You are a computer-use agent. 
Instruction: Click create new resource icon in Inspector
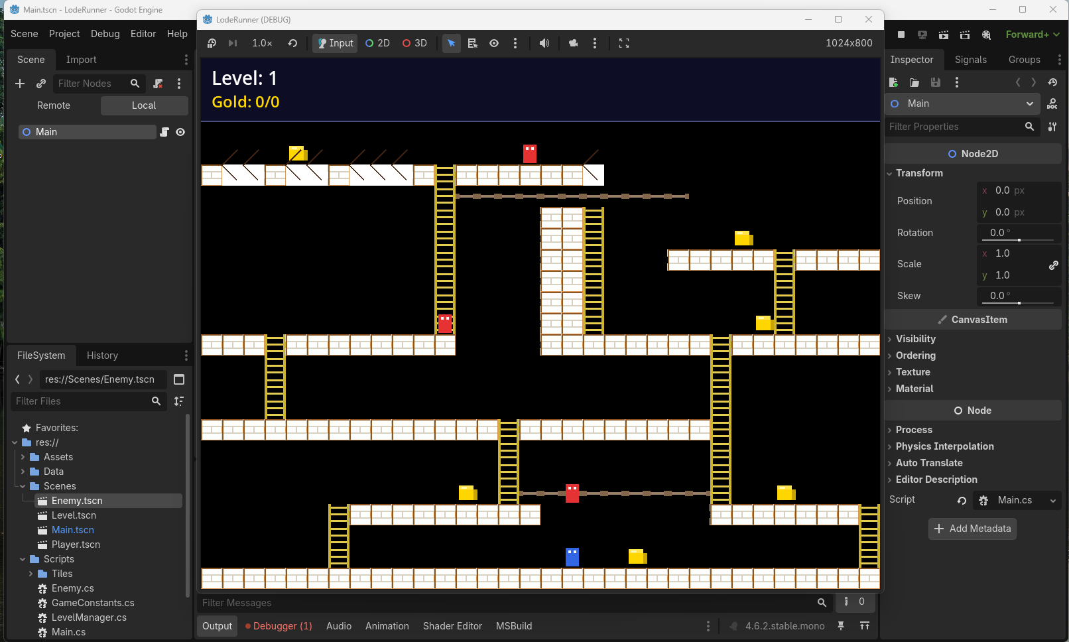(x=893, y=82)
